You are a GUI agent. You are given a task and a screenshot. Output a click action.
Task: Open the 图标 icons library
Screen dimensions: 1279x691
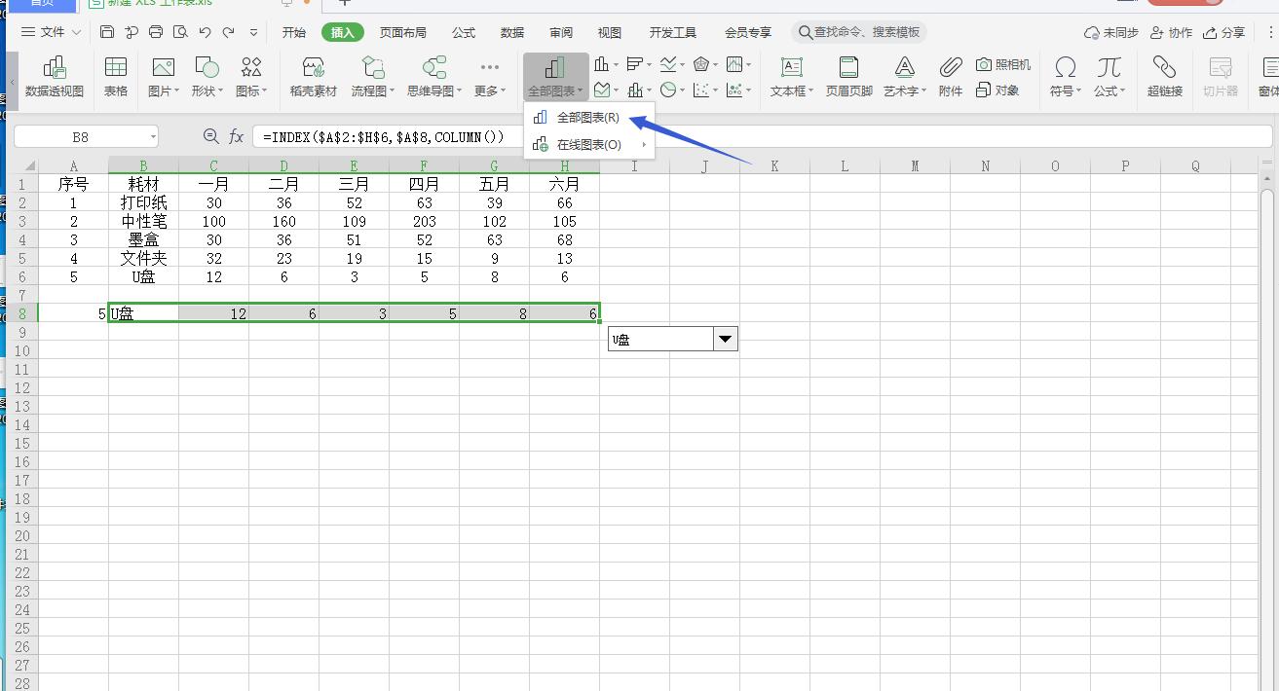tap(251, 76)
